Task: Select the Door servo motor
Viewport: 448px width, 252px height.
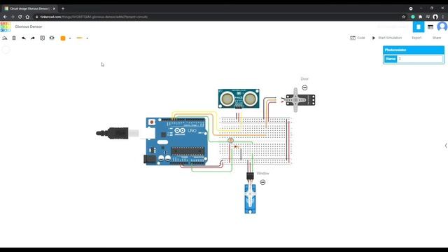Action: point(300,100)
